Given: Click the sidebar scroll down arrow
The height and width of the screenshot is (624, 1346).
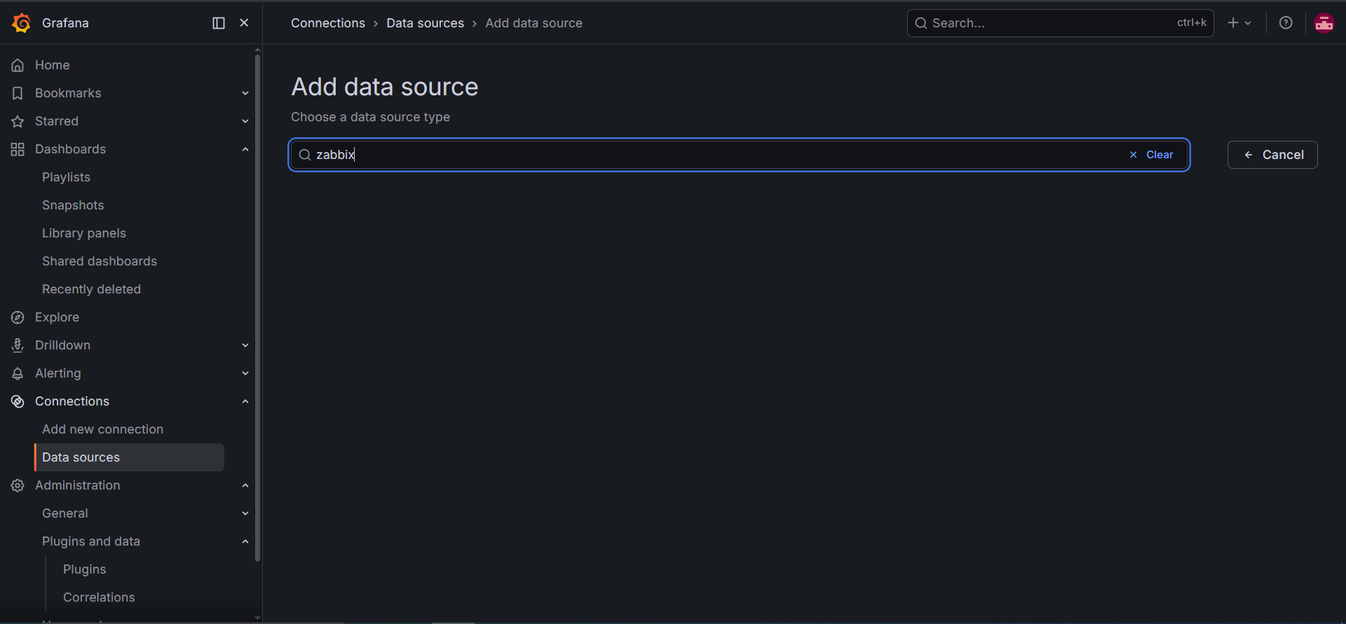Looking at the screenshot, I should pos(257,618).
